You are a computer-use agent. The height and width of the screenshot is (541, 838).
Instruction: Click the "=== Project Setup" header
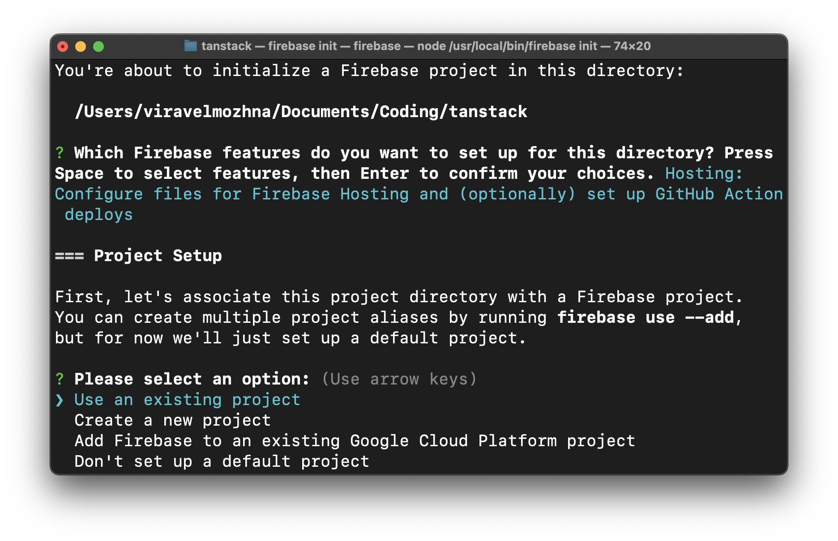point(138,255)
